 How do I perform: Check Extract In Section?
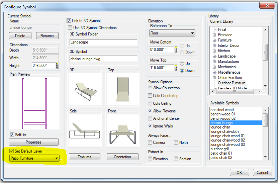176,159
